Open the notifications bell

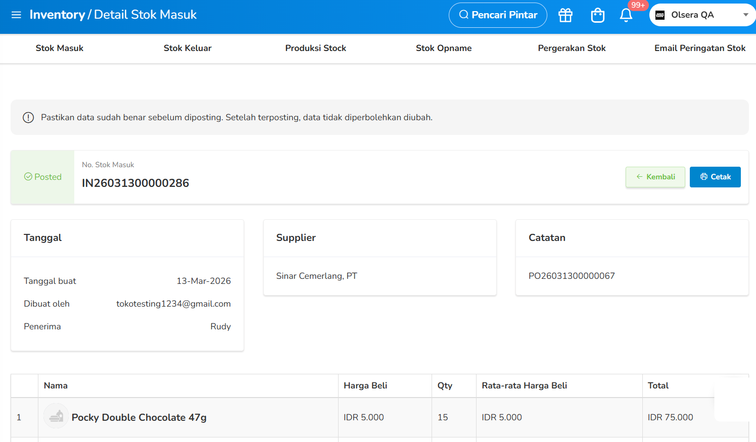pyautogui.click(x=626, y=15)
